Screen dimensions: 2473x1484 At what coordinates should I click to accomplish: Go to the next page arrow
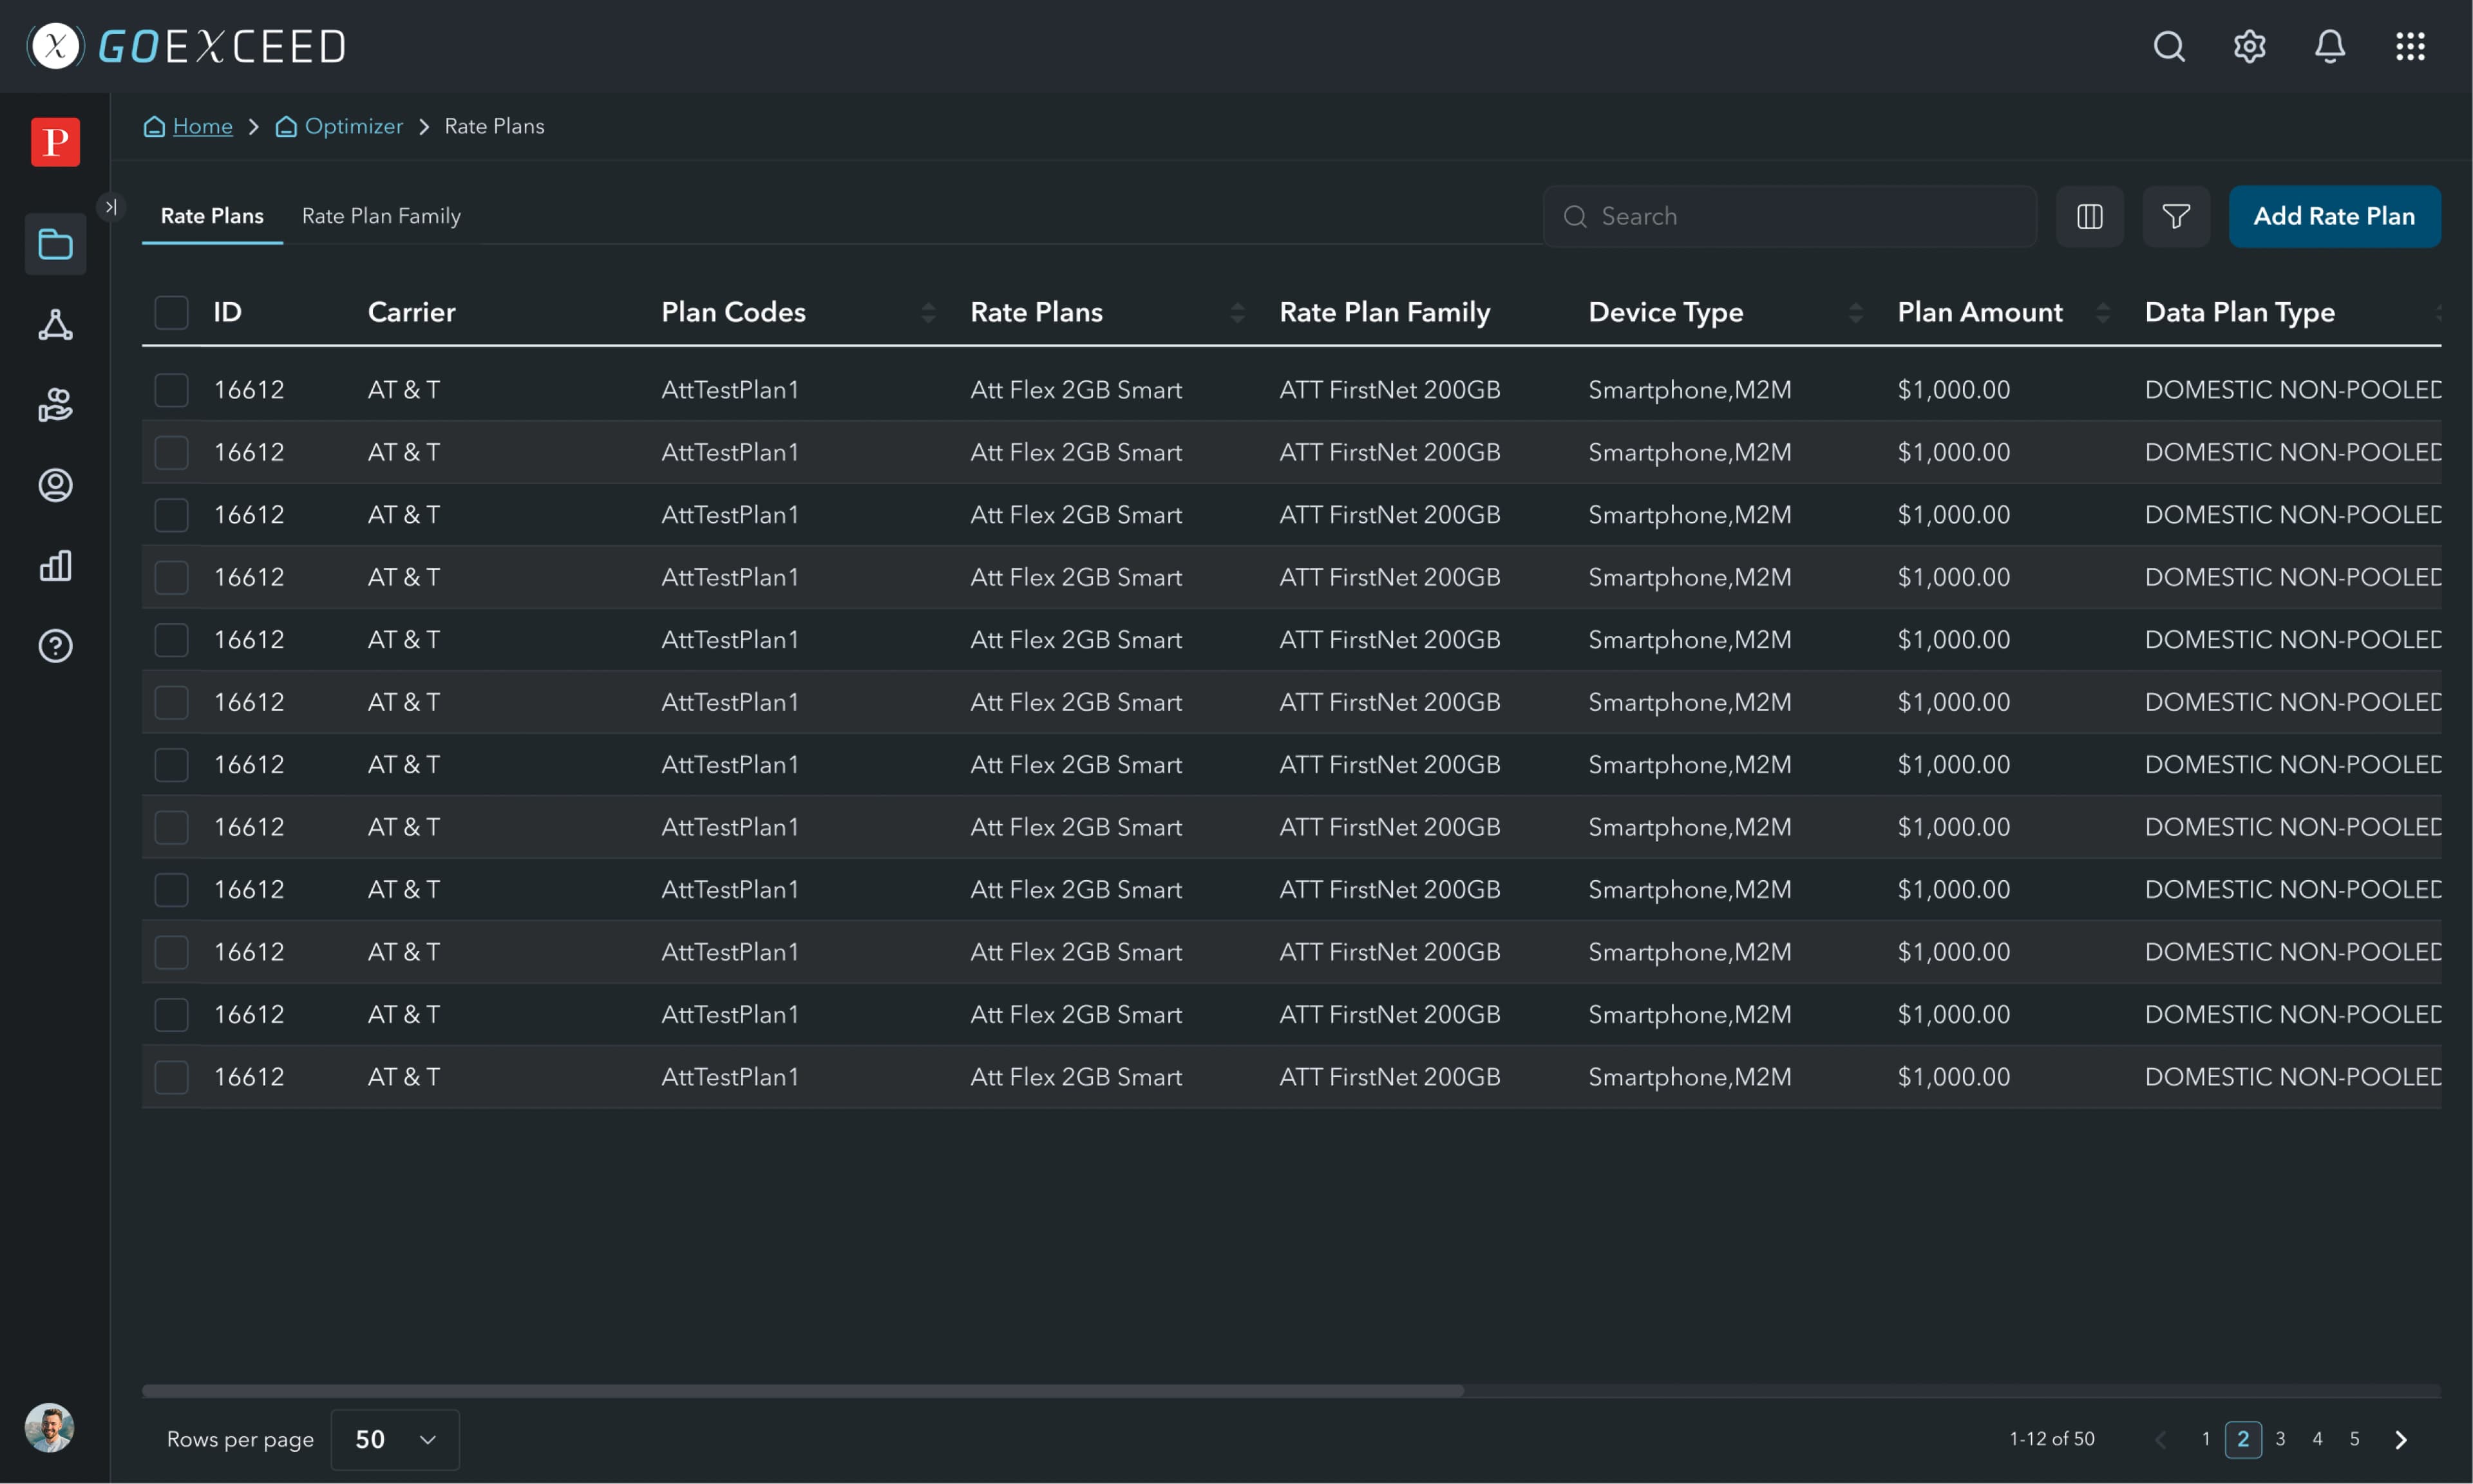[2400, 1439]
